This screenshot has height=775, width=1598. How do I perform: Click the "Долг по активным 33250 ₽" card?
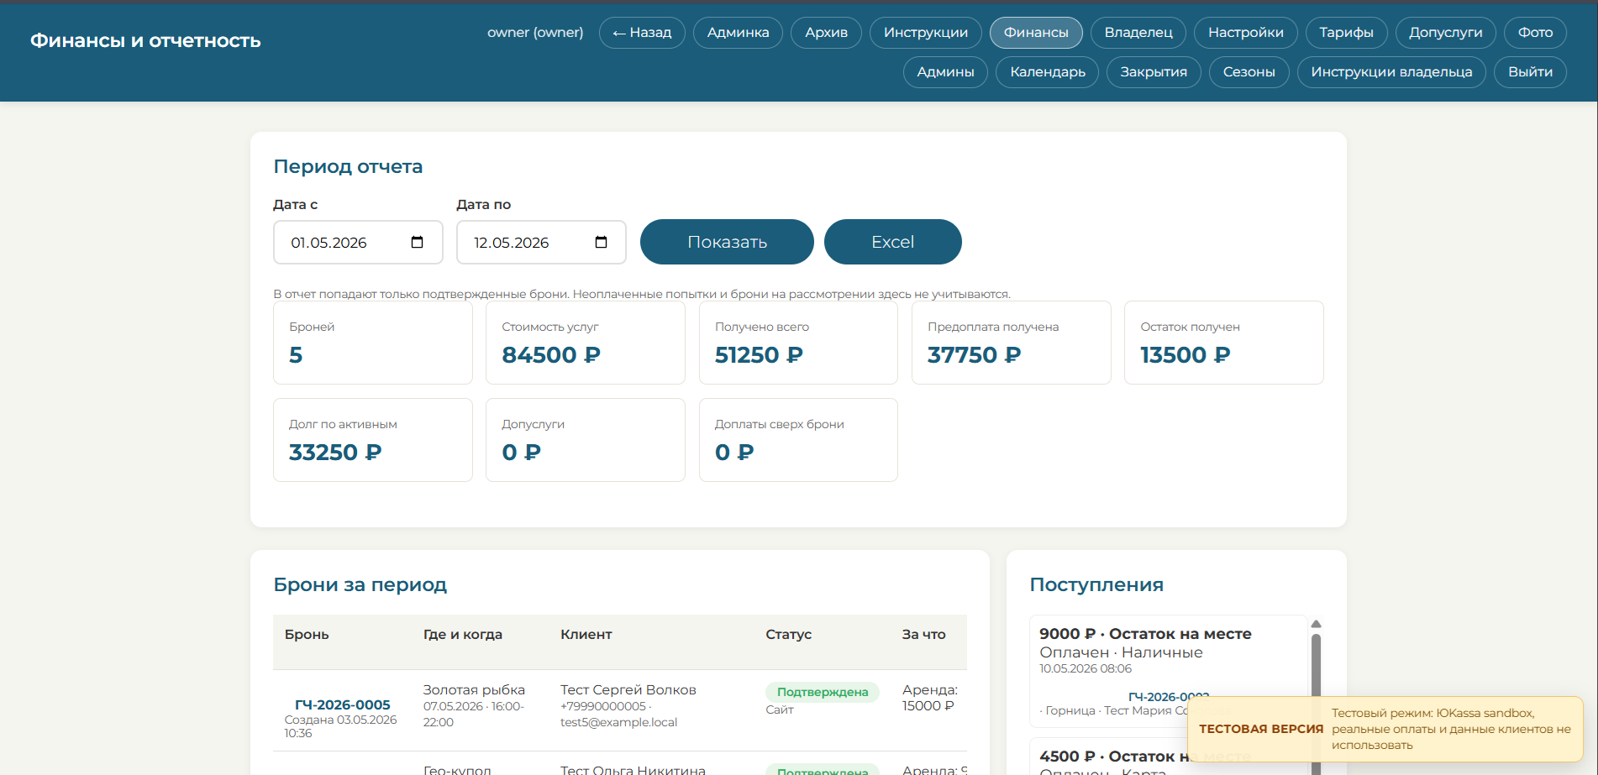tap(372, 440)
